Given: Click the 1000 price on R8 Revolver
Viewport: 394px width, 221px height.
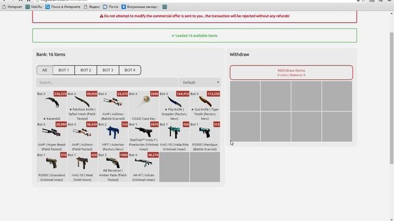Looking at the screenshot, I should click(x=124, y=155).
